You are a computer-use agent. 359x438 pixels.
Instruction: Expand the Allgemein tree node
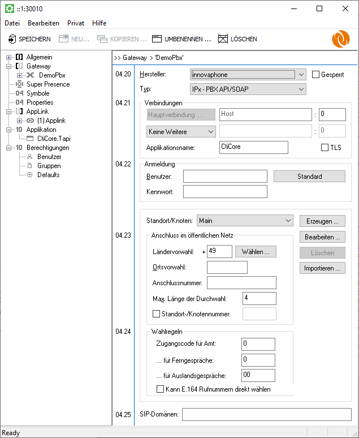click(x=8, y=57)
